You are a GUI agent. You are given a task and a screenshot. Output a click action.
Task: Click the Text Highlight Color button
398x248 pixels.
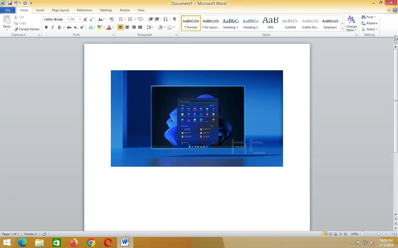pos(99,27)
